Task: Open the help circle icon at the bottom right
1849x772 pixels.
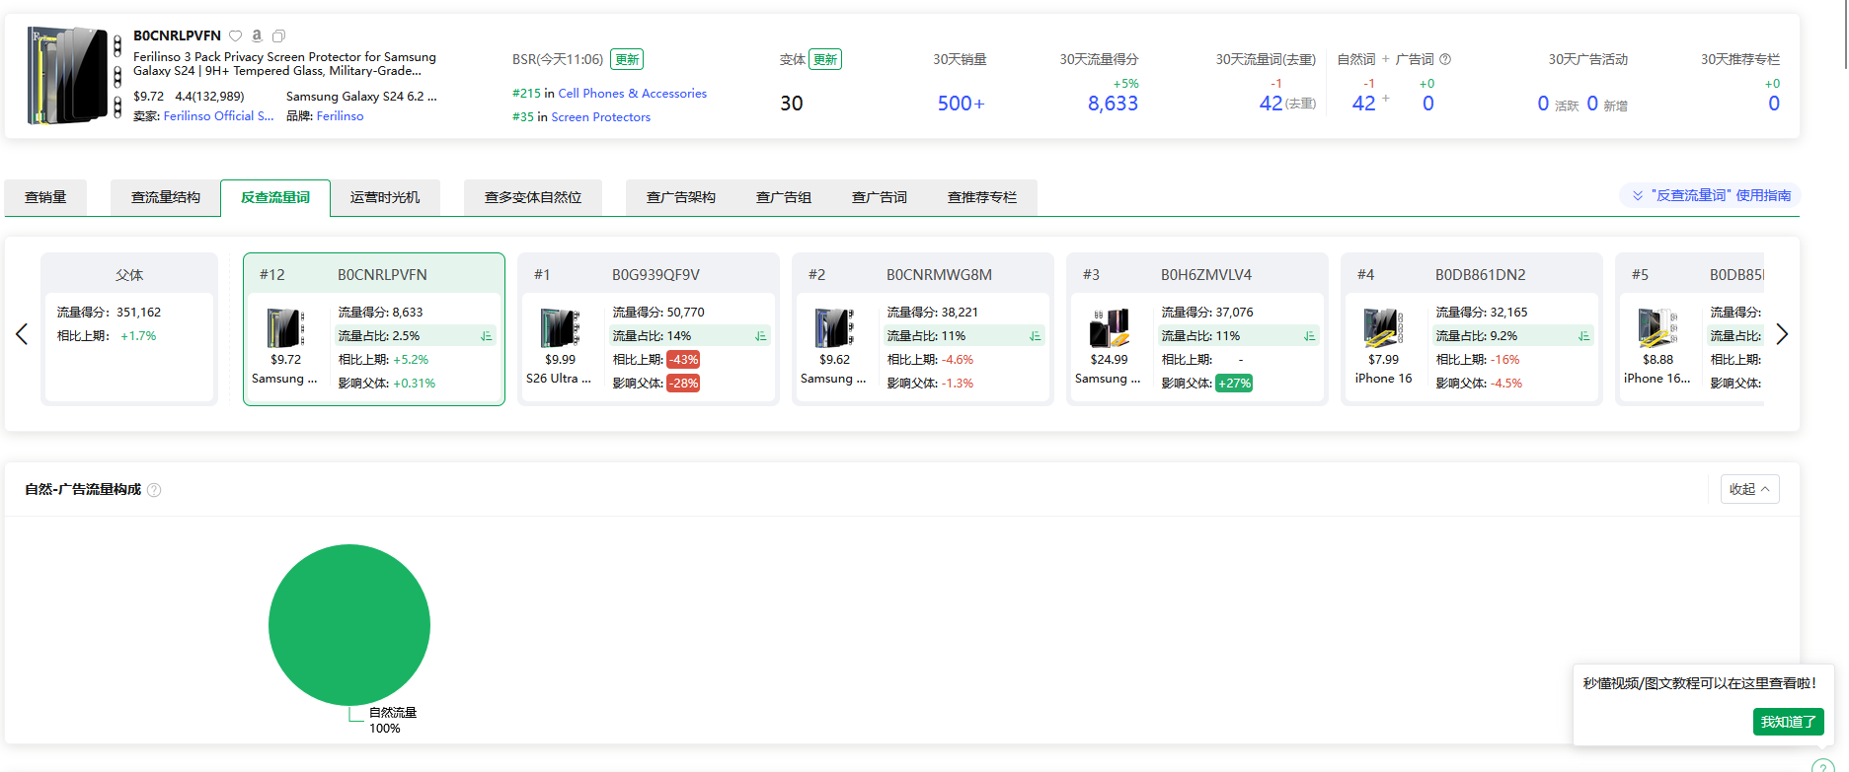Action: click(x=1823, y=766)
